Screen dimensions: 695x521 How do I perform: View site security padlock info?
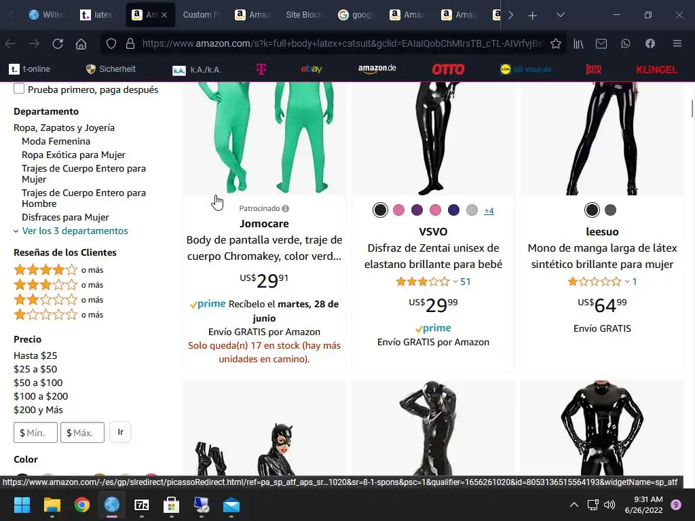(x=130, y=44)
